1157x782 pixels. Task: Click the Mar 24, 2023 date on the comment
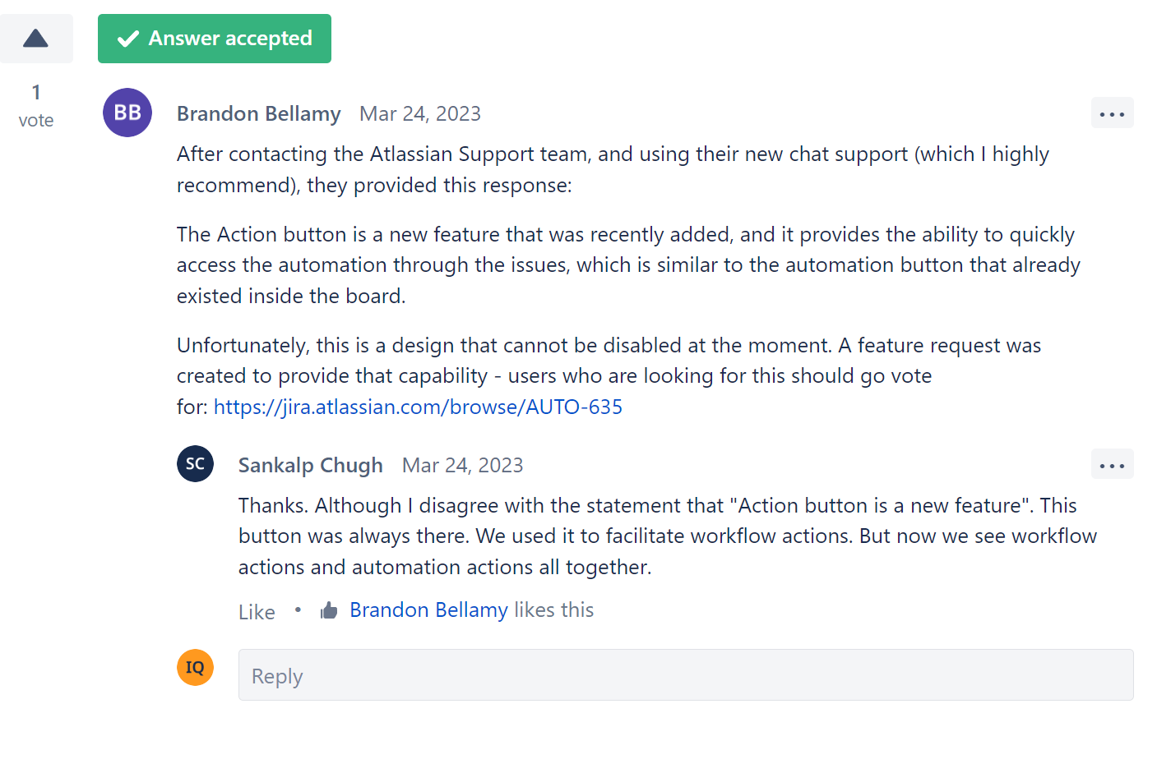point(462,465)
